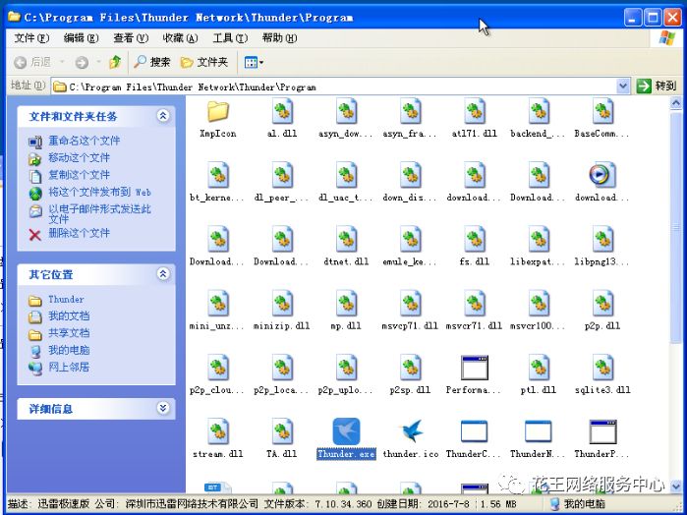The width and height of the screenshot is (687, 515).
Task: Toggle the 文件夹 folders pane button
Action: [x=203, y=62]
